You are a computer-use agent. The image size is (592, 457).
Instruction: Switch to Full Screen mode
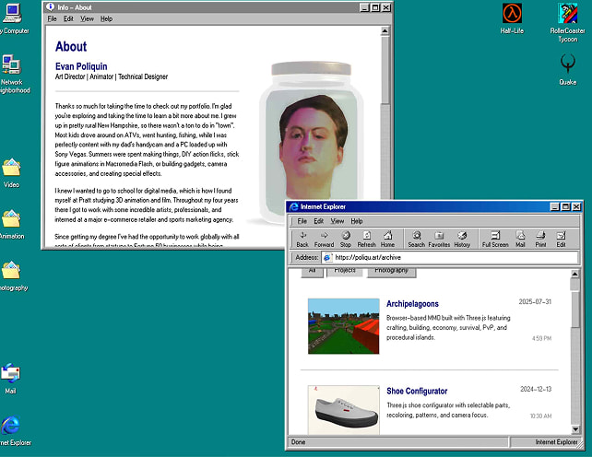[x=494, y=239]
